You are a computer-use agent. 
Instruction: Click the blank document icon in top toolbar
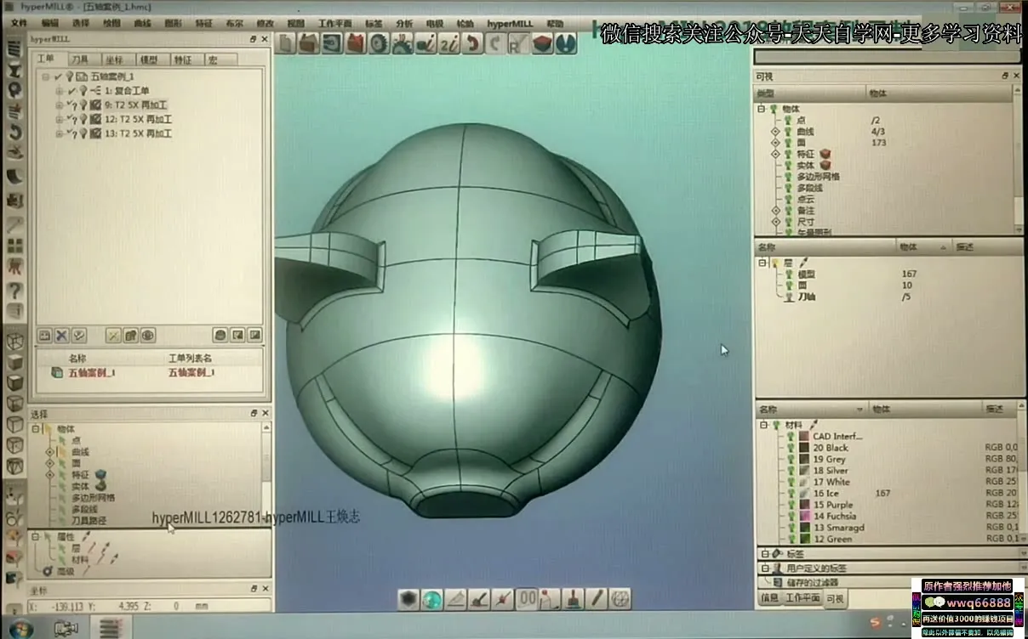[287, 43]
